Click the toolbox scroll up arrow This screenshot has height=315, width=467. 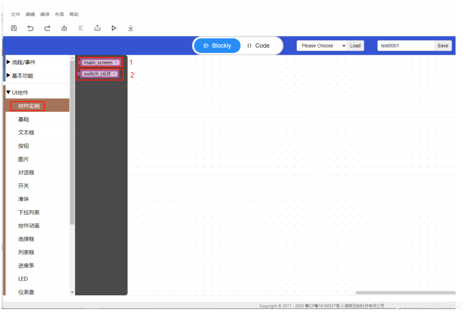point(72,57)
